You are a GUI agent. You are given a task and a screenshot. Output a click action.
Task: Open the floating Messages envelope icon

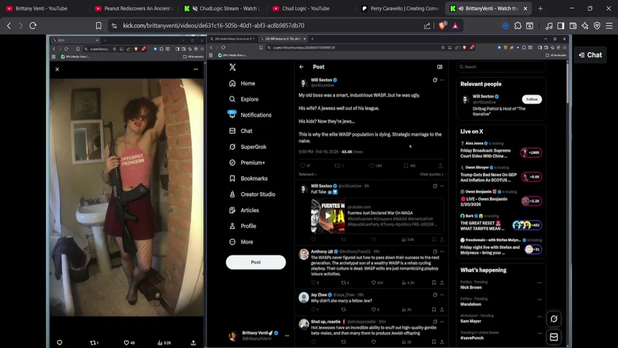[554, 337]
